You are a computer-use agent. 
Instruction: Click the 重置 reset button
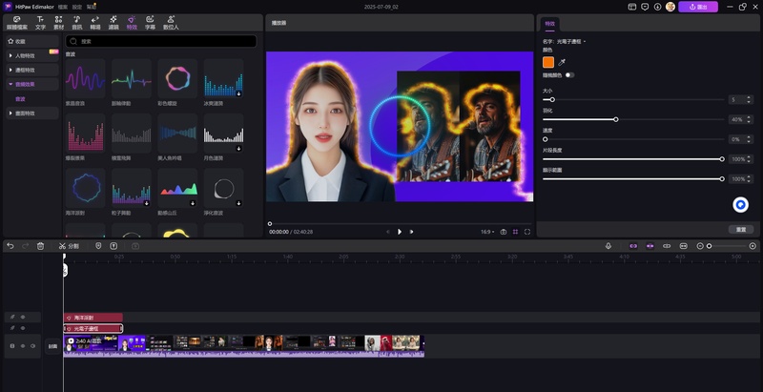pos(741,229)
